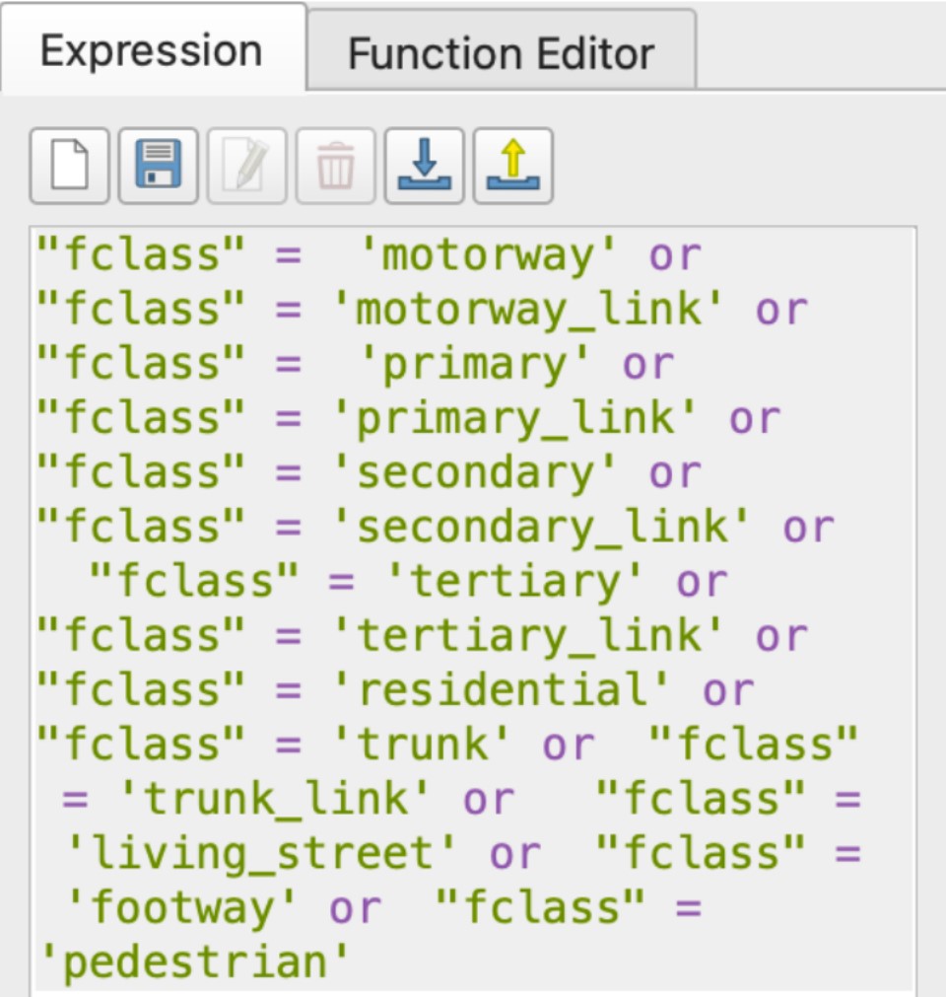Viewport: 946px width, 997px height.
Task: Click the edit selected expression pencil icon
Action: point(246,166)
